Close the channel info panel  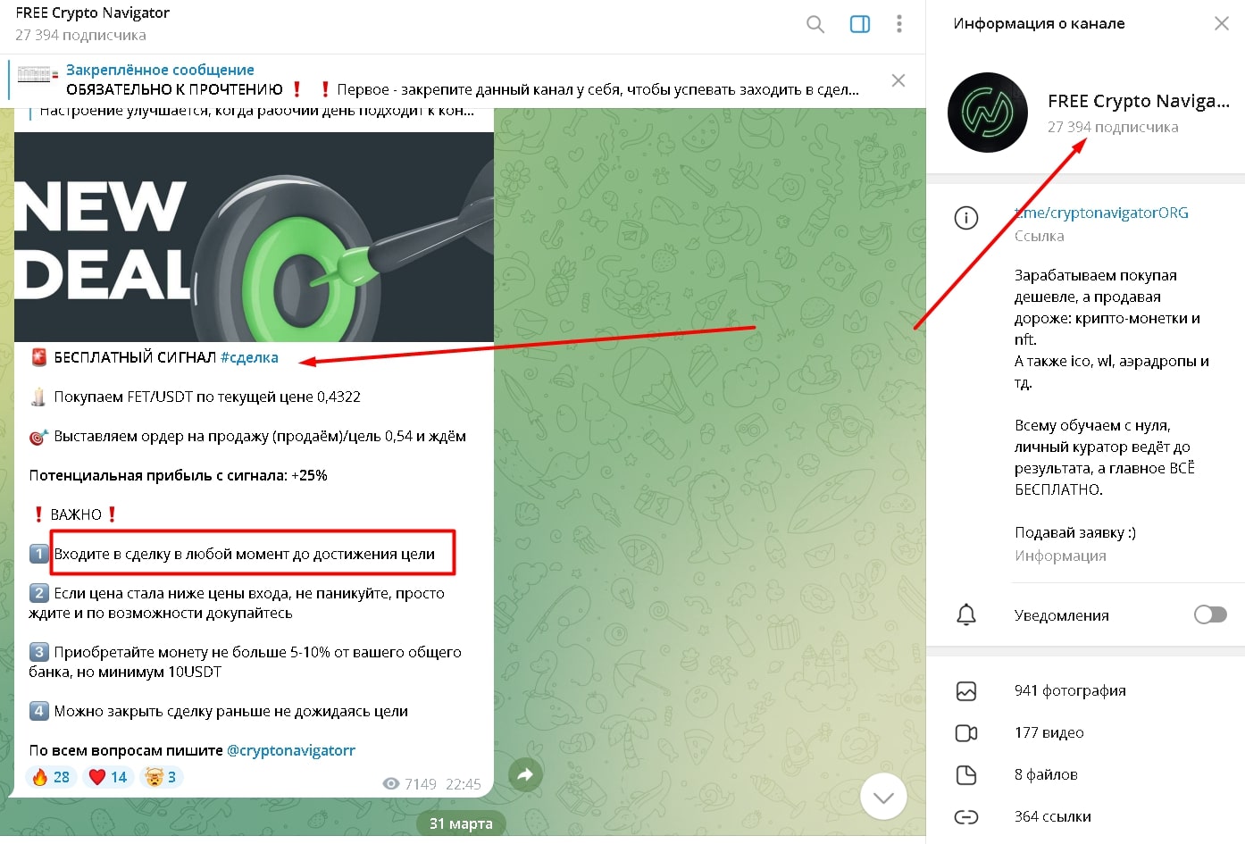pyautogui.click(x=1222, y=23)
